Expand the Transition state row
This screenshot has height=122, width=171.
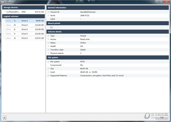coord(49,50)
